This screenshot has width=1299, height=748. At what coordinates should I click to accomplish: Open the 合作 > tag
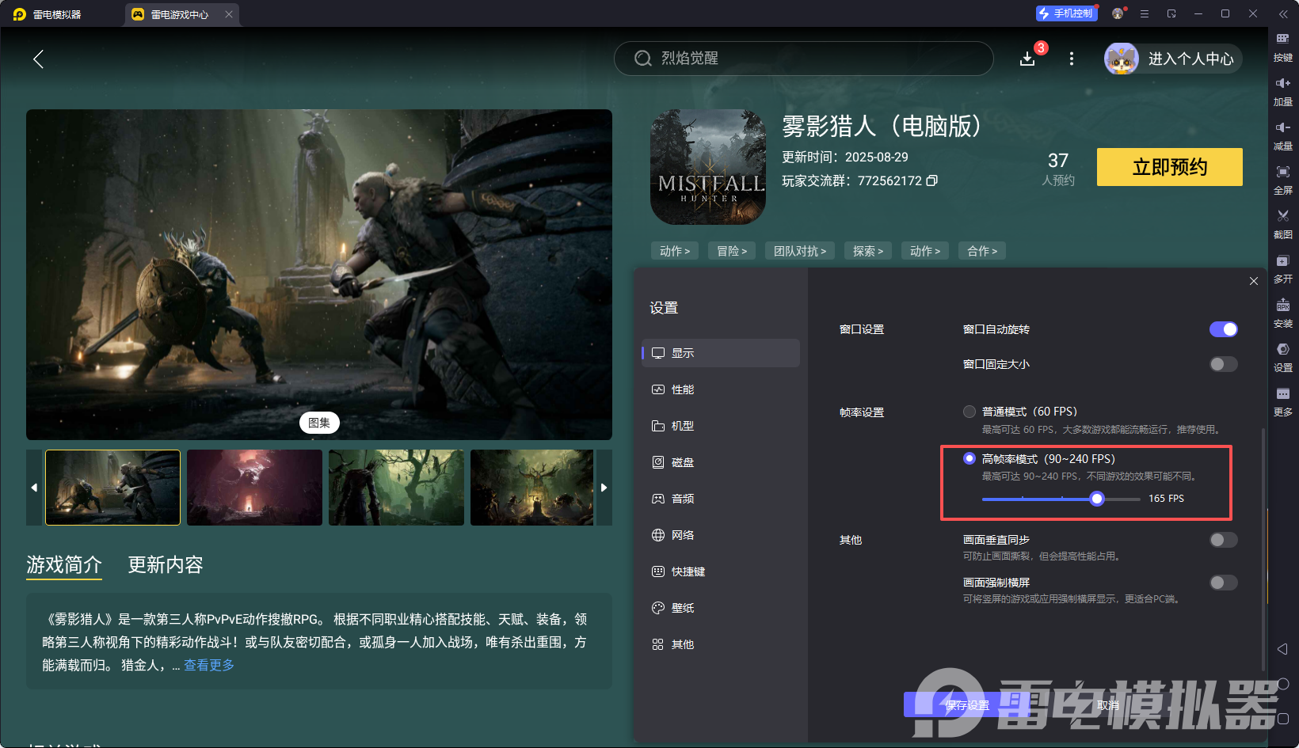click(982, 251)
